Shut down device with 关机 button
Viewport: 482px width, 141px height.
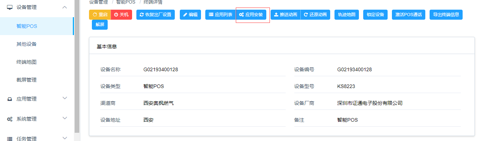coord(122,15)
